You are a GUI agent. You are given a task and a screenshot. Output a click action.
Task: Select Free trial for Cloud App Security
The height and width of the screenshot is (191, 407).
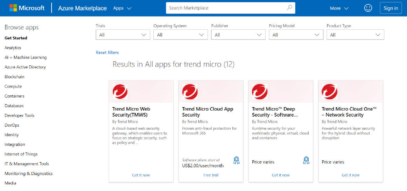211,175
